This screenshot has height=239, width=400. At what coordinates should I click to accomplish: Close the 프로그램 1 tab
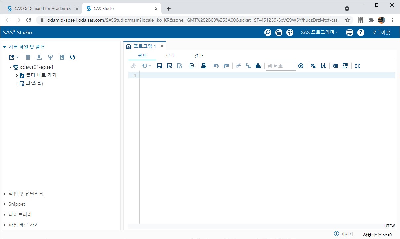pos(162,46)
